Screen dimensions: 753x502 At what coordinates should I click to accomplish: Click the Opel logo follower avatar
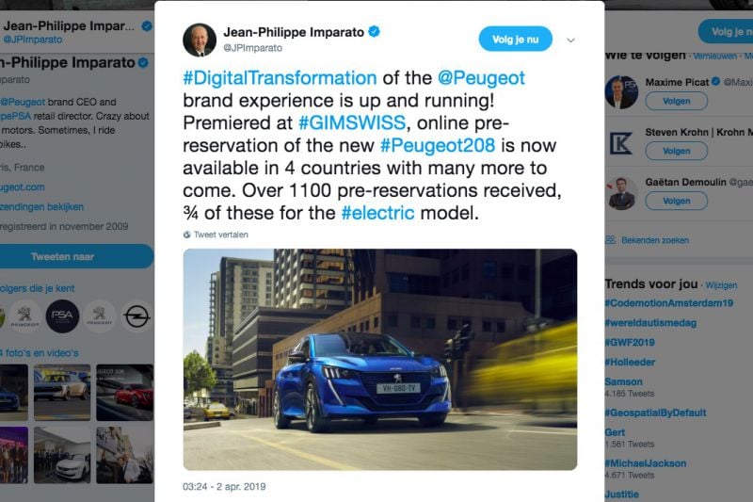(136, 316)
